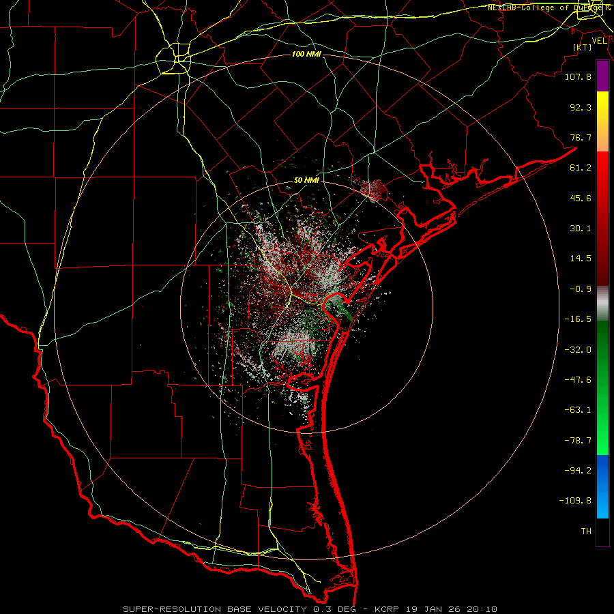The width and height of the screenshot is (614, 614).
Task: Click the NEXLAB-College of DuPage credit text
Action: pos(550,8)
